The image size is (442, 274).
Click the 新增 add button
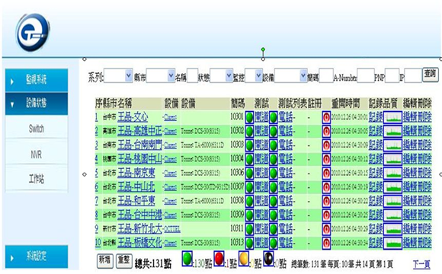pos(105,260)
